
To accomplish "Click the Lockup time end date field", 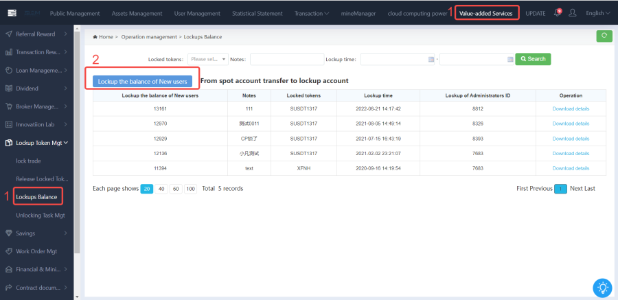I will 477,59.
